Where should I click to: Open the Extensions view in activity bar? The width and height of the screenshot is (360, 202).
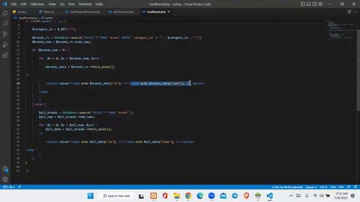tap(5, 55)
